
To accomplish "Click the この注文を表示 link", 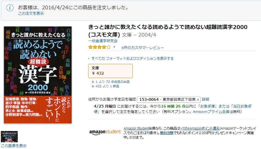I will pyautogui.click(x=31, y=14).
